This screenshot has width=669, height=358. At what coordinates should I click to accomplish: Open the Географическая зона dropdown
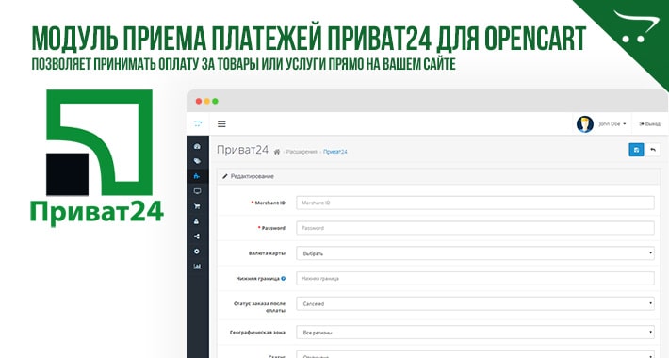click(475, 332)
